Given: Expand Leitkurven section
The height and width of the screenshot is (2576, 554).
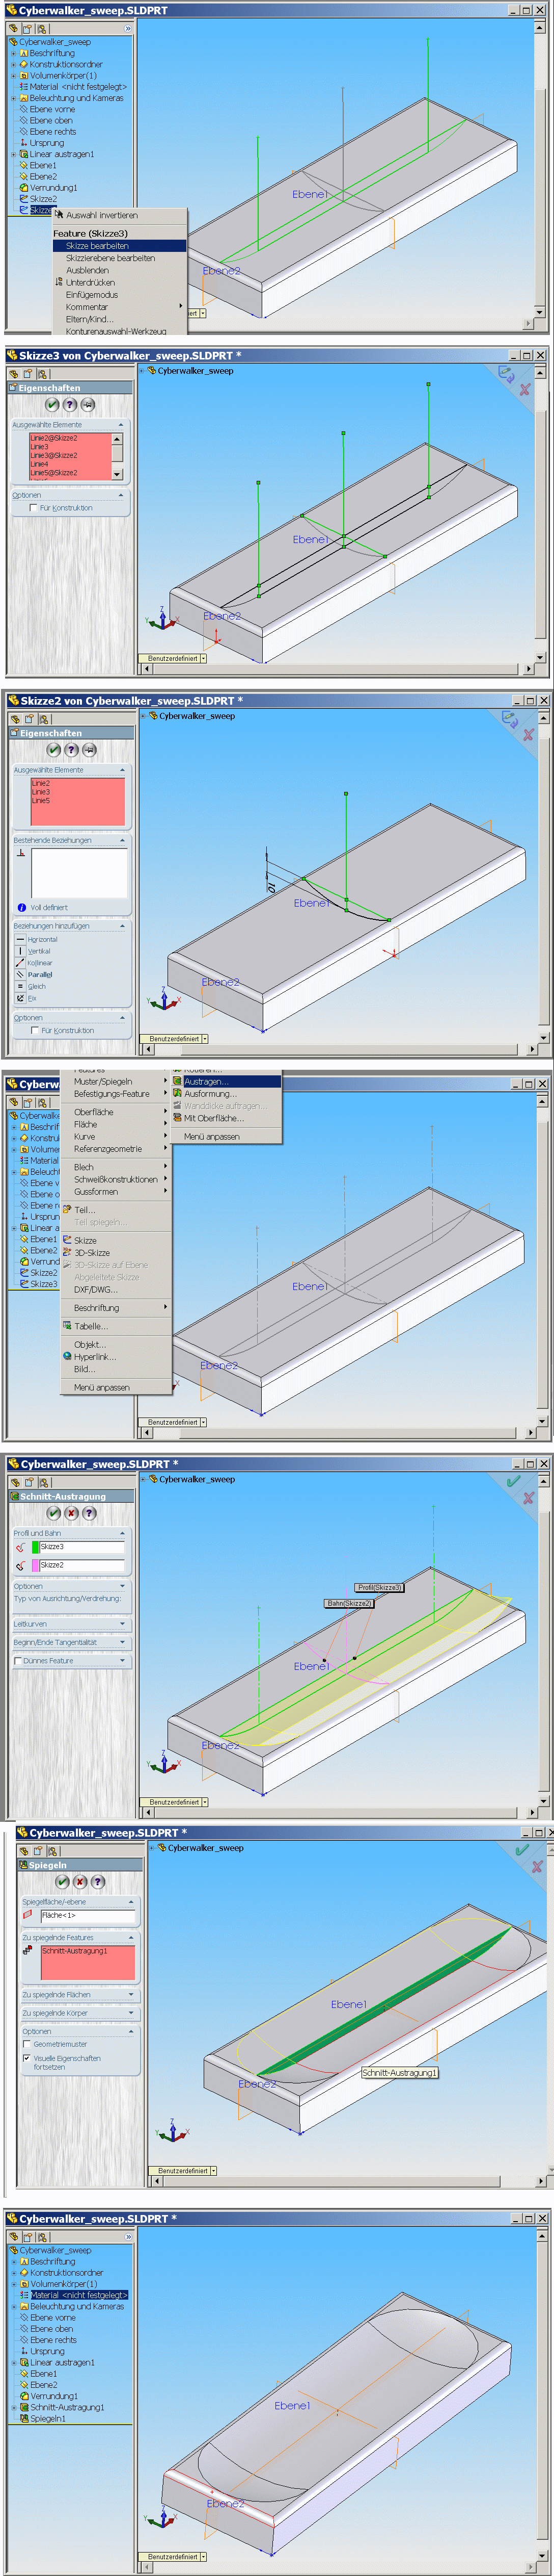Looking at the screenshot, I should point(123,1624).
